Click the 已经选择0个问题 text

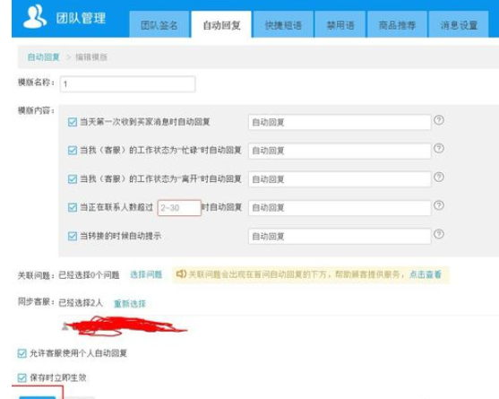(89, 274)
